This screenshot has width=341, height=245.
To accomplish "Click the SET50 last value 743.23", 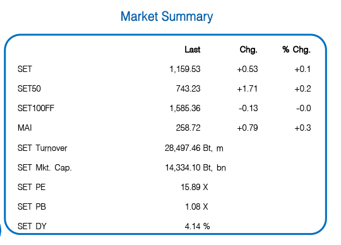I will click(188, 88).
